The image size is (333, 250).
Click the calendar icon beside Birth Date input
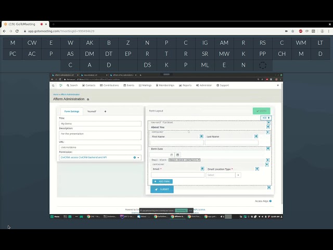click(x=178, y=155)
